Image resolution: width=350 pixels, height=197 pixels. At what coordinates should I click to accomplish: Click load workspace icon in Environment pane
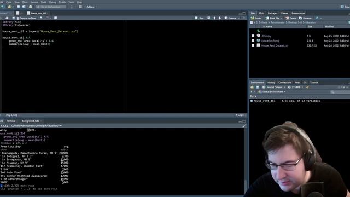252,88
